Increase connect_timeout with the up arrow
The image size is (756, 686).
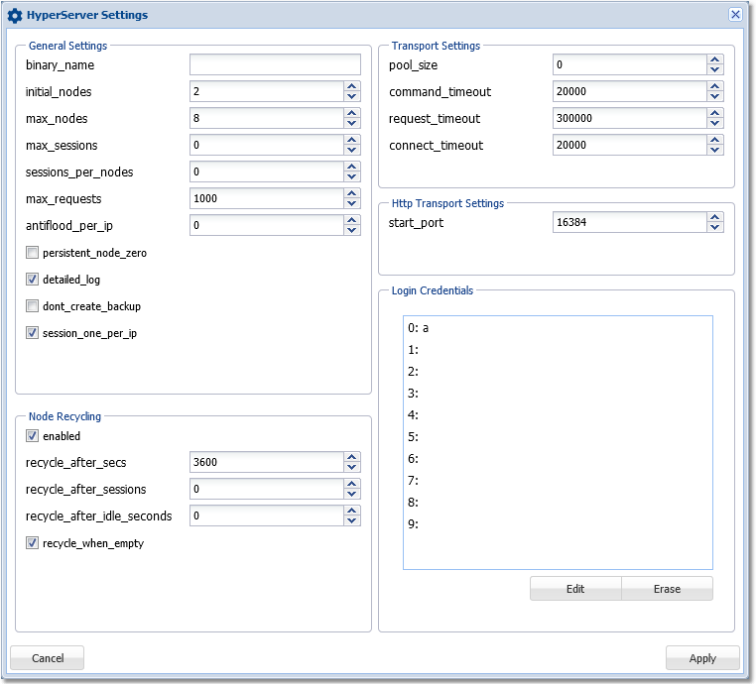tap(715, 140)
